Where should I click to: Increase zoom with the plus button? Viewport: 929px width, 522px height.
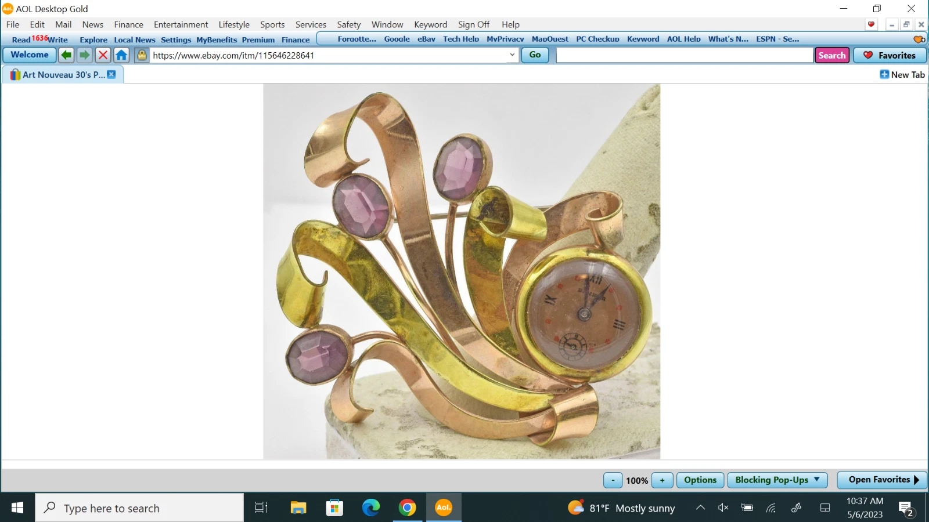[x=662, y=480]
